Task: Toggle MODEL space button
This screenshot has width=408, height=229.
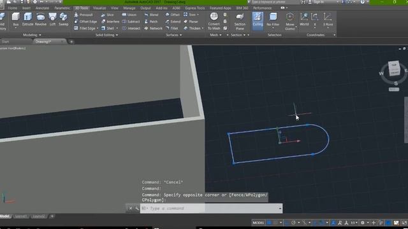Action: coord(258,223)
